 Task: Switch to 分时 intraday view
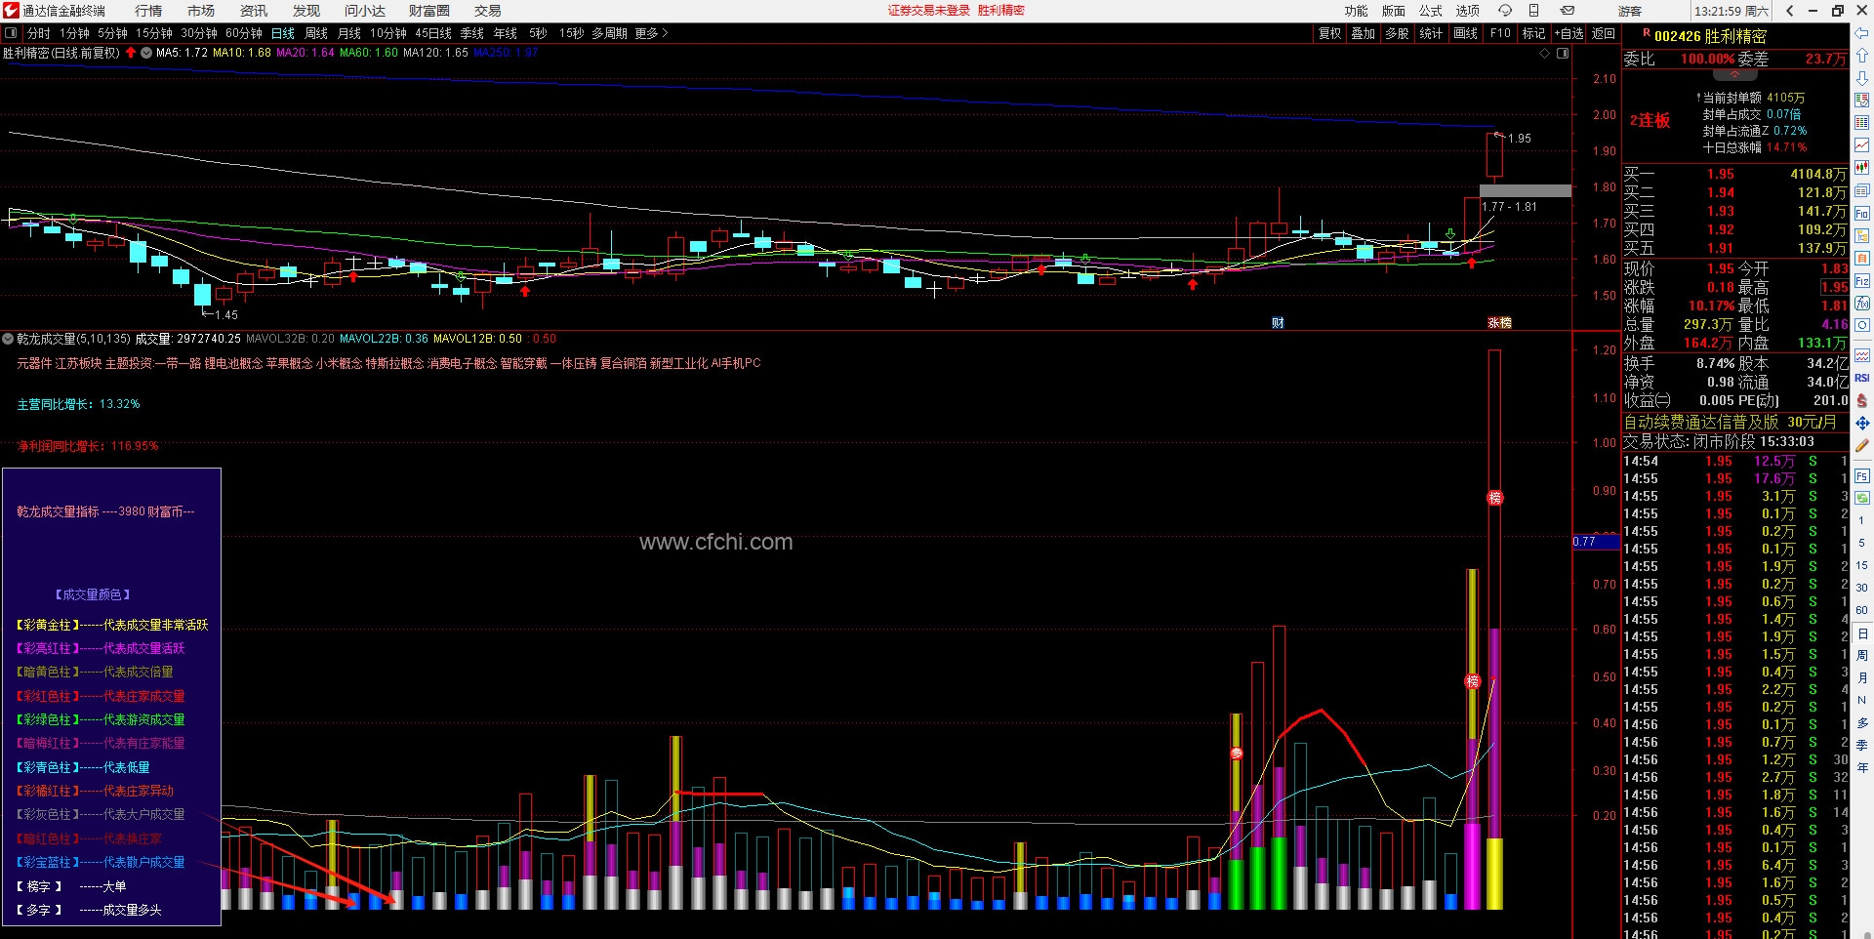point(39,33)
